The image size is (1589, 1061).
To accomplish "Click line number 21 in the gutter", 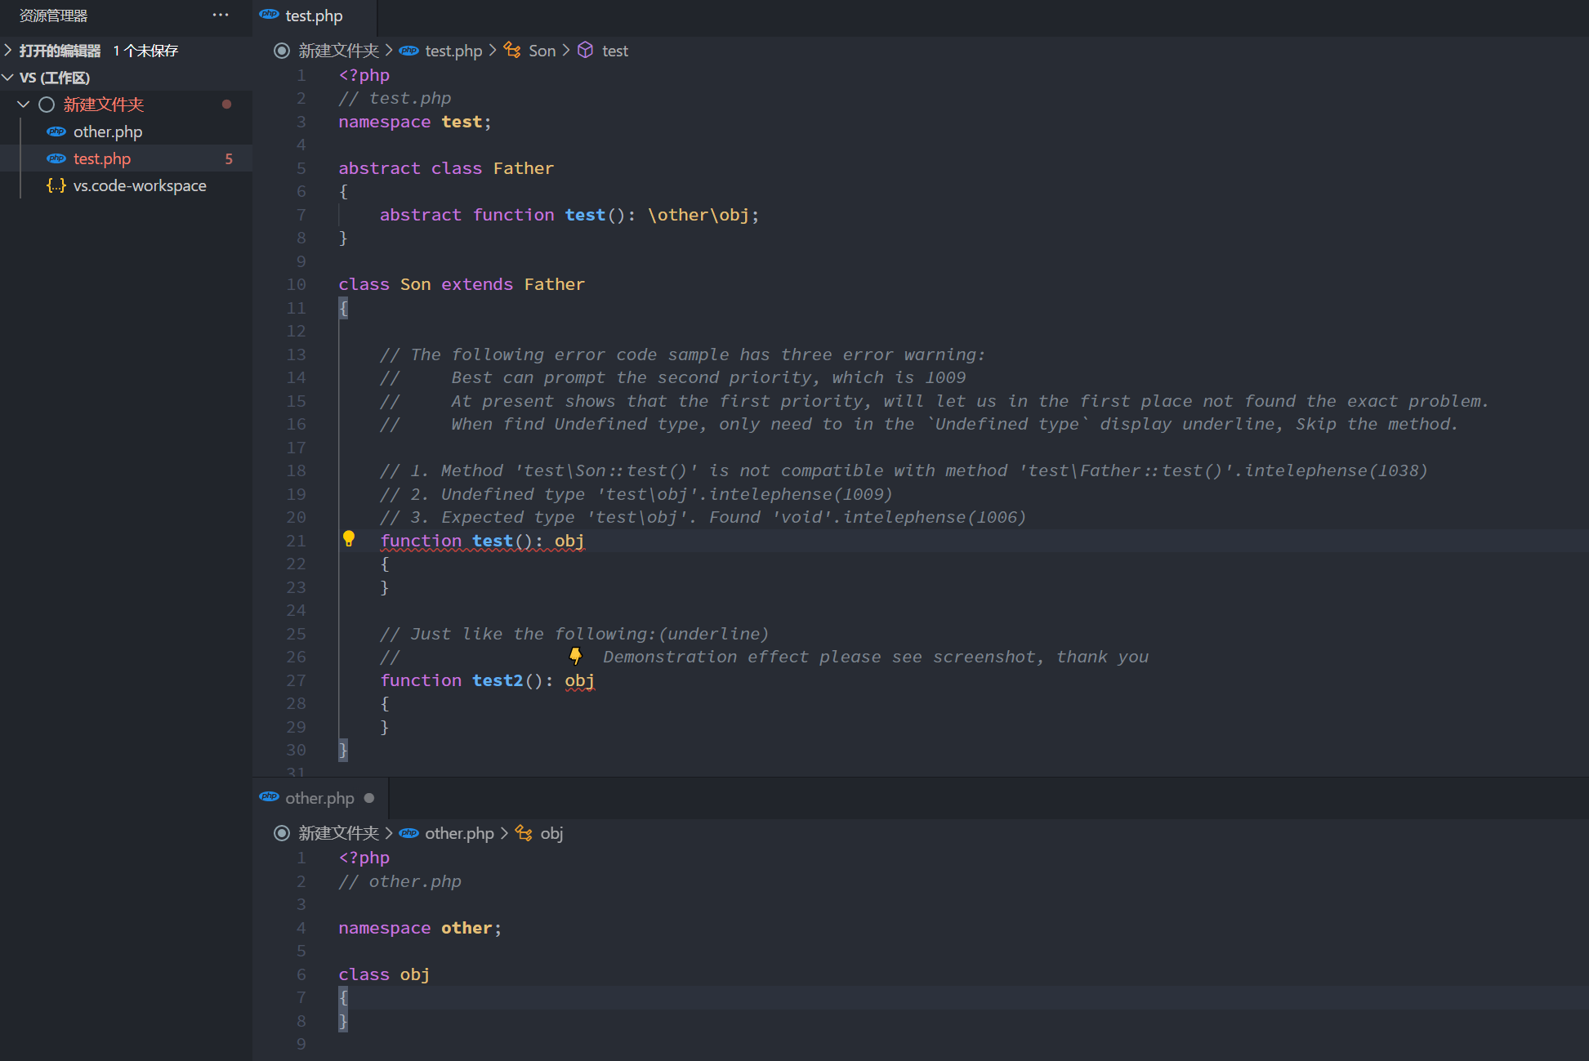I will (296, 541).
